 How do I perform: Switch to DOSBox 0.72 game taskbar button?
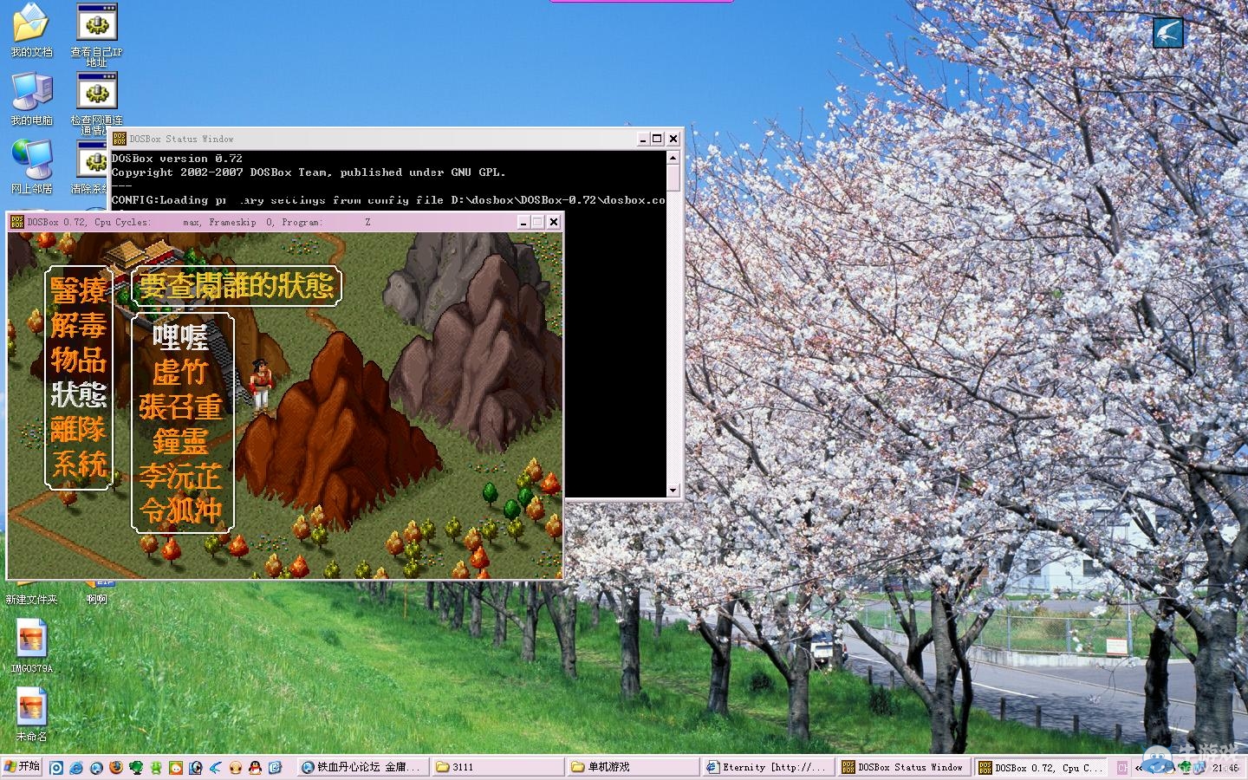click(1041, 767)
